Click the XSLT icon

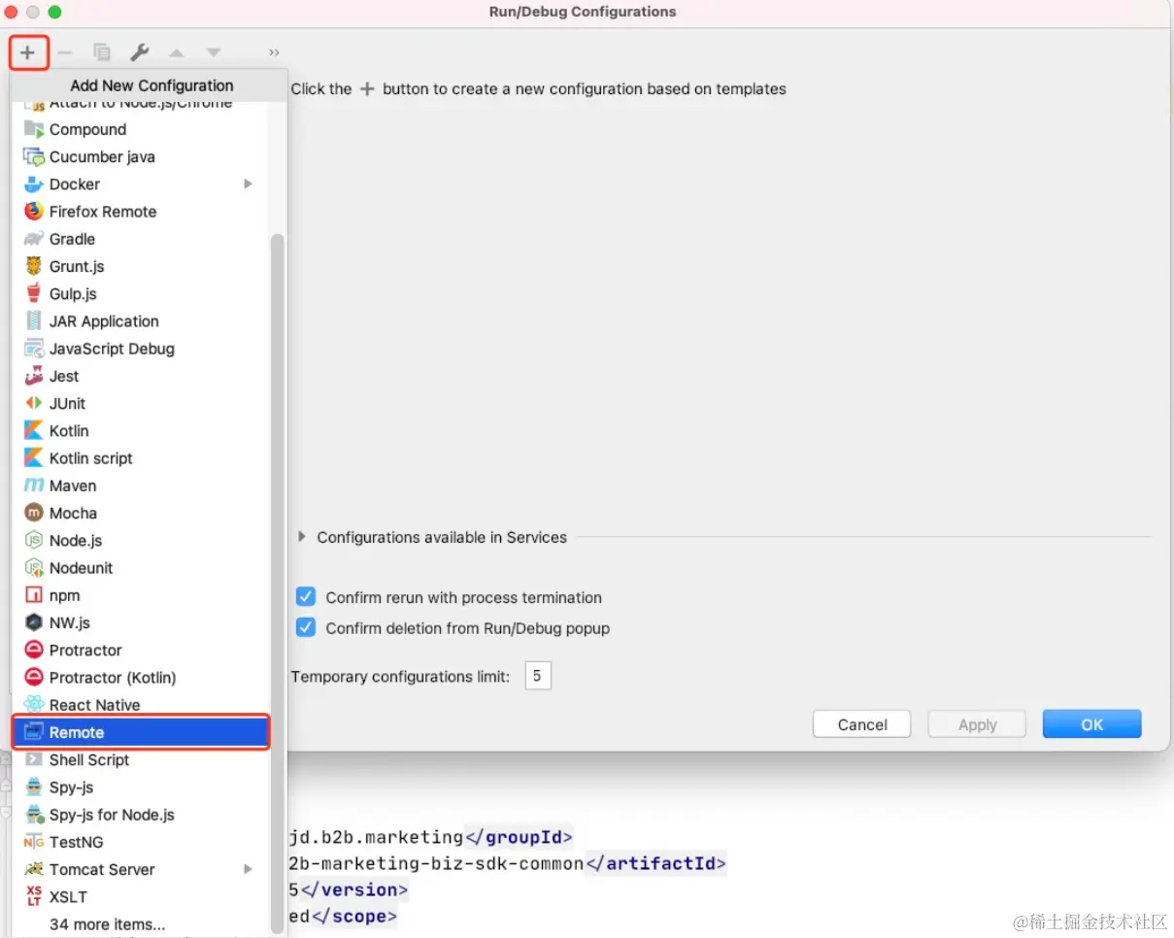tap(34, 896)
